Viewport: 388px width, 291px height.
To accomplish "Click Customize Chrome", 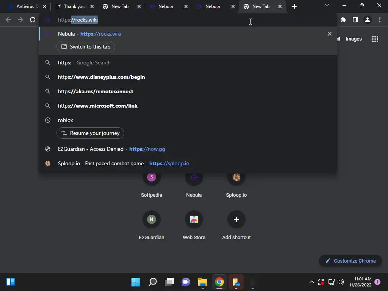I will pos(350,261).
